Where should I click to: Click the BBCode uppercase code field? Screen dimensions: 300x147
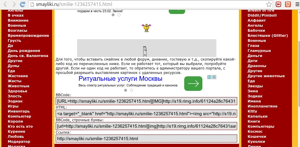(146, 101)
